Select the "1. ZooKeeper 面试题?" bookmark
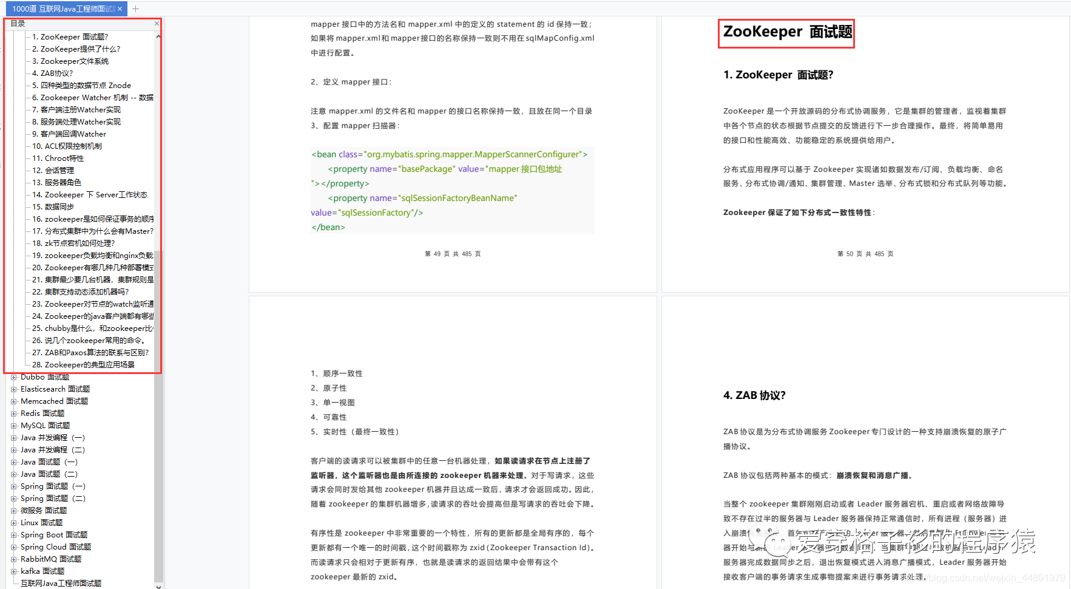The height and width of the screenshot is (589, 1071). coord(71,36)
